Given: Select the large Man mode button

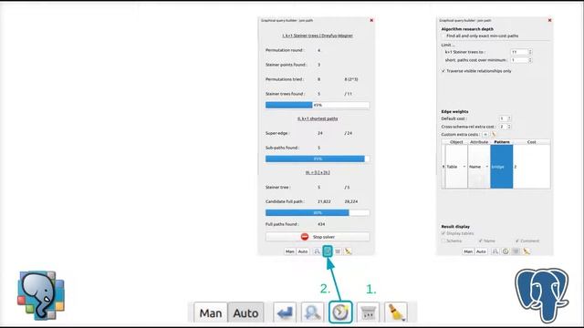Looking at the screenshot, I should (x=211, y=313).
